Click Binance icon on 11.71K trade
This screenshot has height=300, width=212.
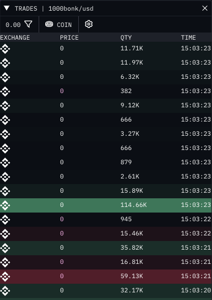pyautogui.click(x=5, y=49)
